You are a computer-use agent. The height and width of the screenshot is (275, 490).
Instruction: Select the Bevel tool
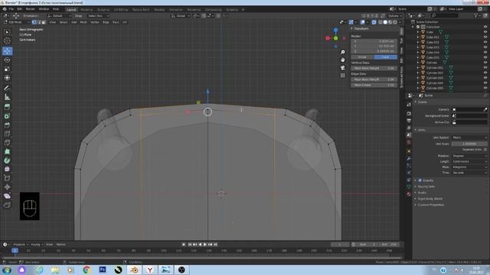(x=7, y=125)
